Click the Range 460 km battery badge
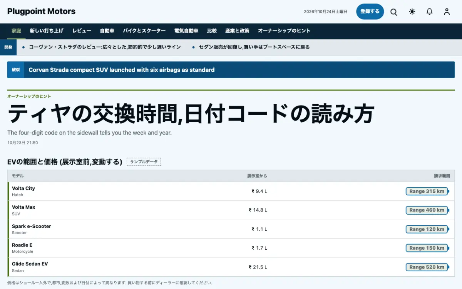 (427, 210)
